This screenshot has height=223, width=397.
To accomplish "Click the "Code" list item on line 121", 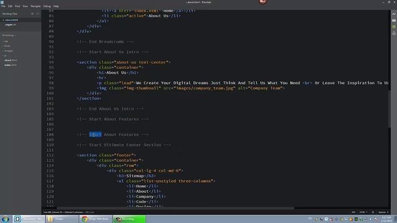I will [141, 201].
